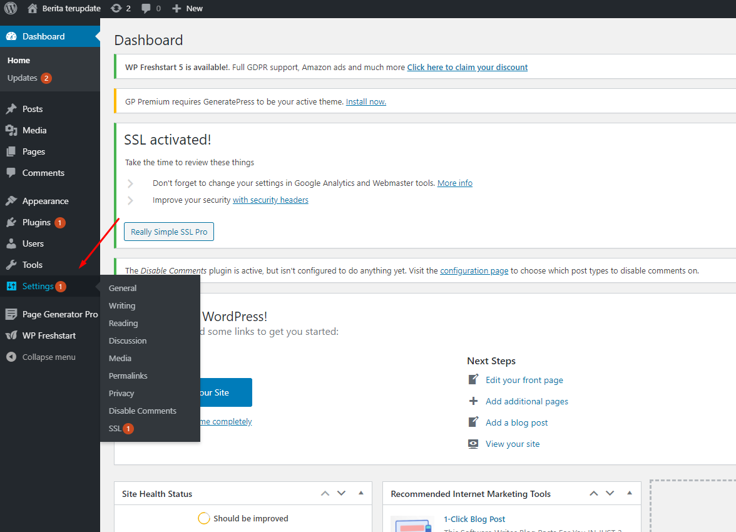Click the Users icon in sidebar
Viewport: 736px width, 532px height.
click(11, 243)
